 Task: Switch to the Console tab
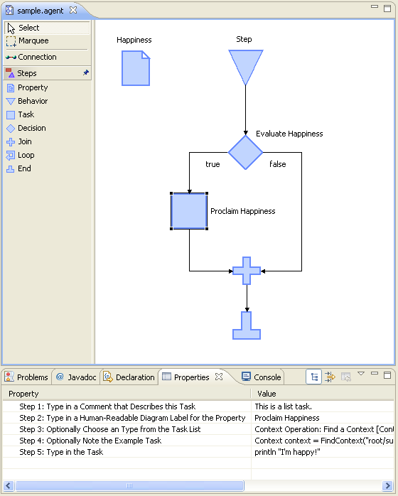pos(262,377)
